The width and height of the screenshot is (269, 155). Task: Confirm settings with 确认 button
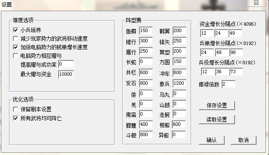(x=211, y=140)
